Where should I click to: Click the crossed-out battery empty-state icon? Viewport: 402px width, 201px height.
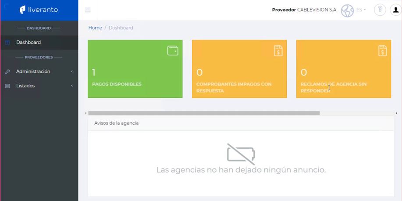241,154
